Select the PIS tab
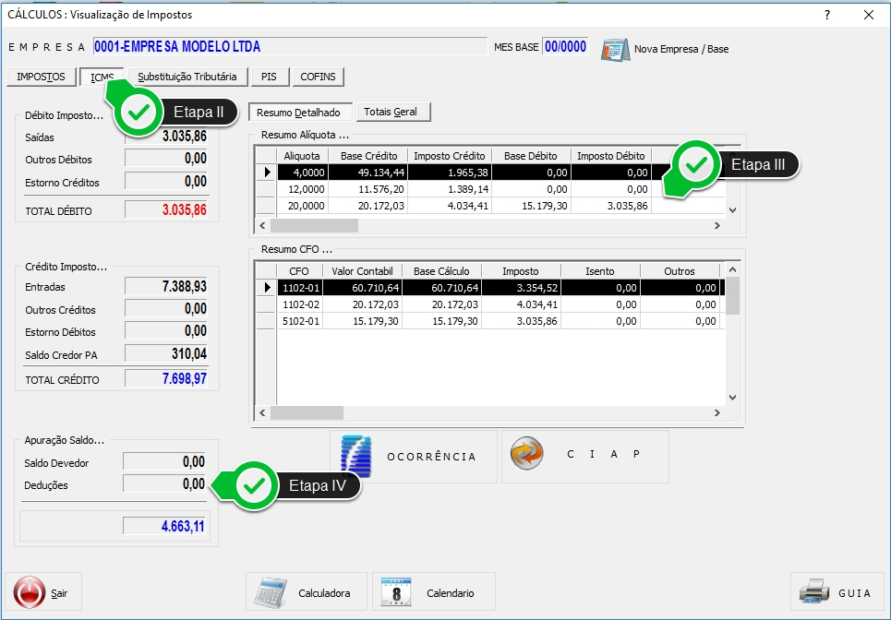Screen dimensions: 891x620 click(x=269, y=77)
